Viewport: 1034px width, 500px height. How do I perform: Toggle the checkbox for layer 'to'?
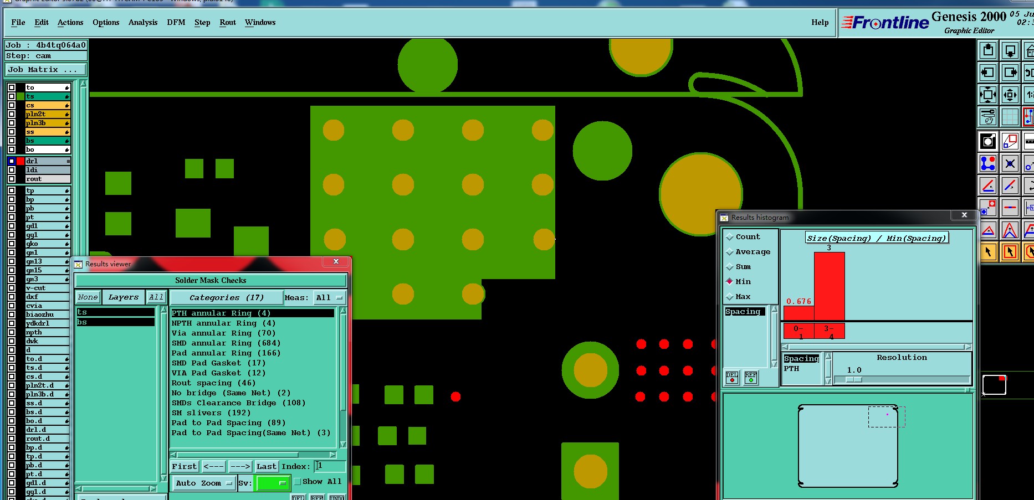click(x=12, y=87)
